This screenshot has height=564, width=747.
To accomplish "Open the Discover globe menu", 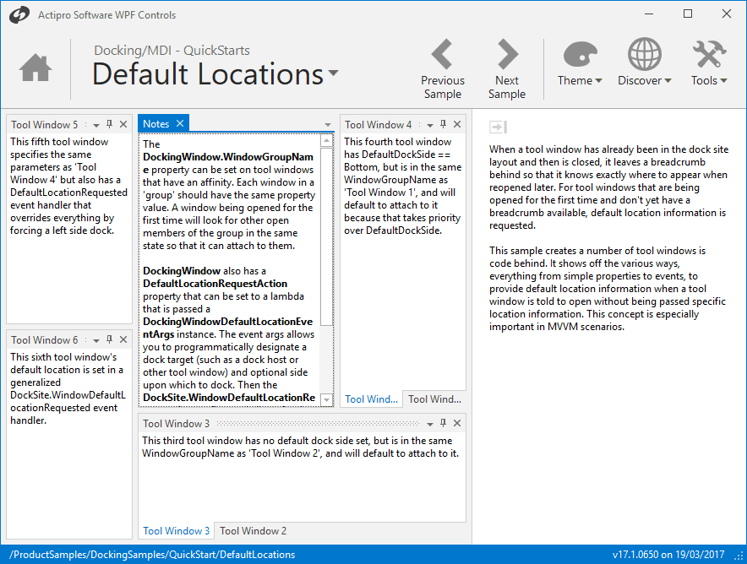I will click(644, 63).
